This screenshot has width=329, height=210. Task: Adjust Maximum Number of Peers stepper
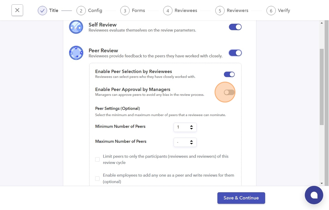click(191, 142)
